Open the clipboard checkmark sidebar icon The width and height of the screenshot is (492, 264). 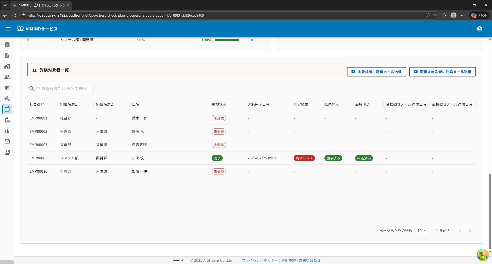click(x=7, y=45)
